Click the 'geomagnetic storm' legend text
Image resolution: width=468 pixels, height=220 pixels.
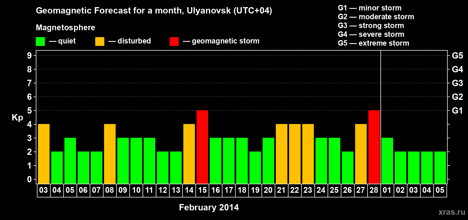pos(226,41)
